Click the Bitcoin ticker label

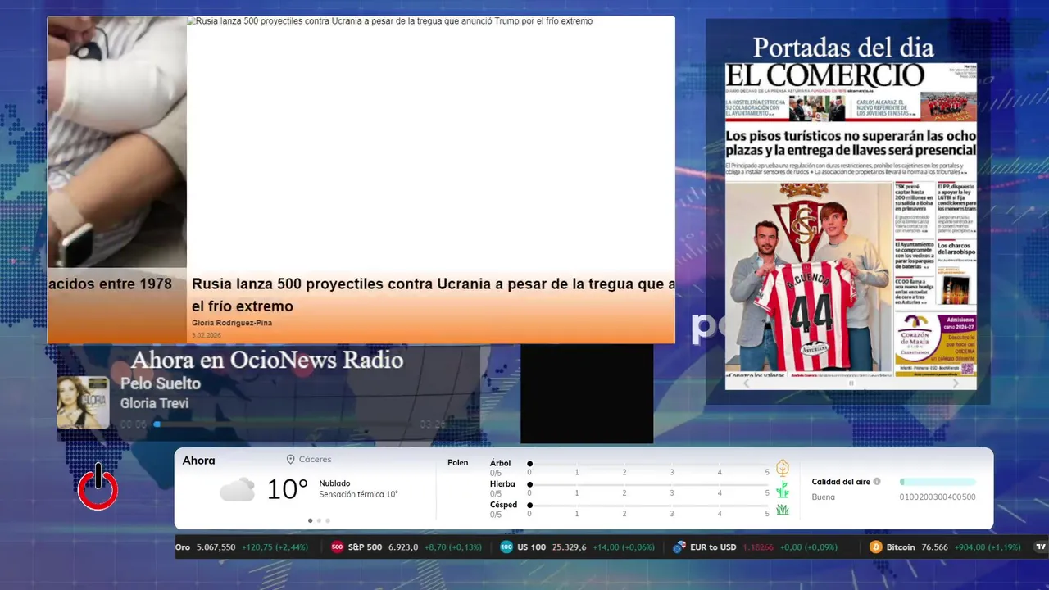tap(901, 547)
